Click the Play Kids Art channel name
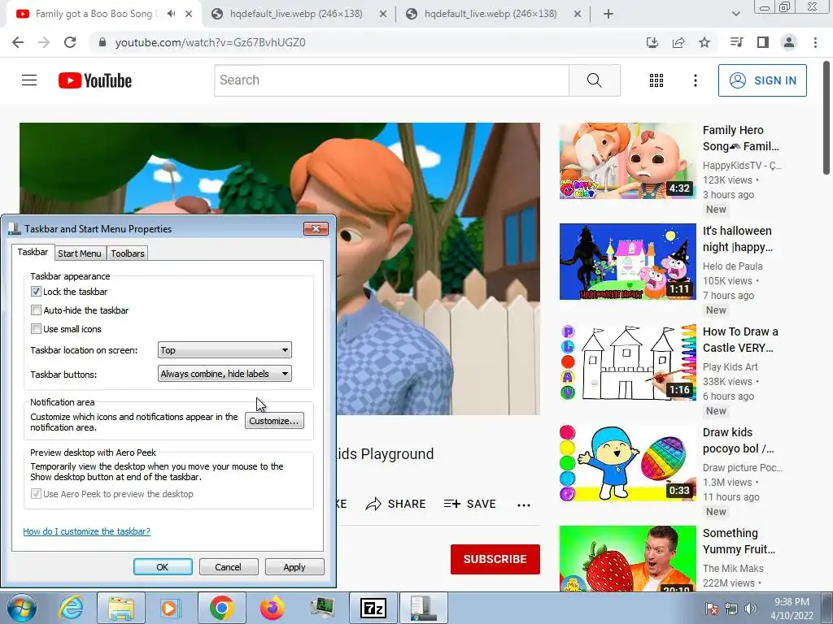The height and width of the screenshot is (624, 833). click(730, 367)
